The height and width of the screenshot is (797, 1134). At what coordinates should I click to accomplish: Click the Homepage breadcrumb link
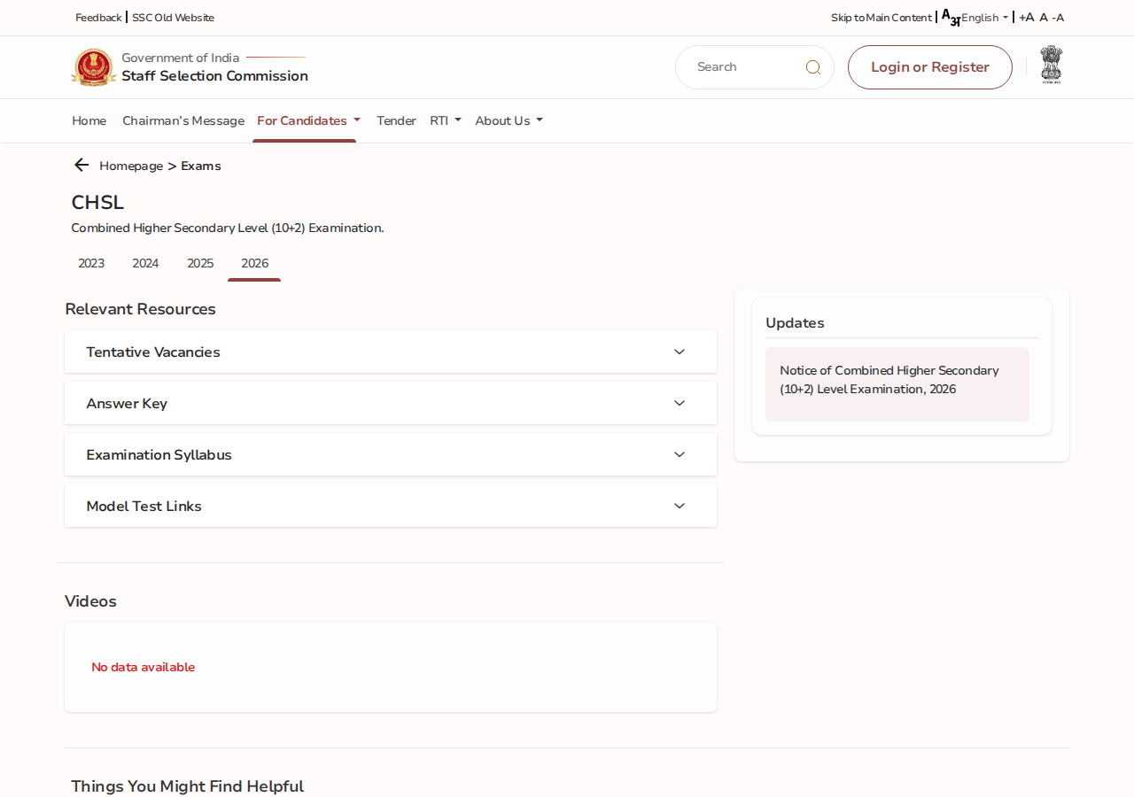pos(131,166)
